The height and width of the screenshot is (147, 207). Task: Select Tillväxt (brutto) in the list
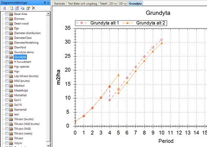[24, 119]
